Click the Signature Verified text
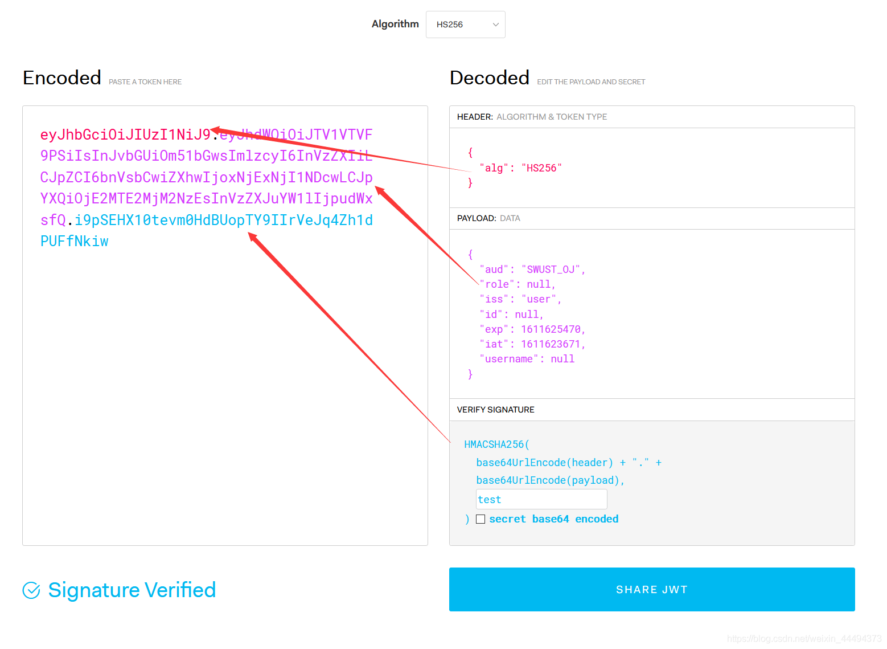 [x=132, y=590]
